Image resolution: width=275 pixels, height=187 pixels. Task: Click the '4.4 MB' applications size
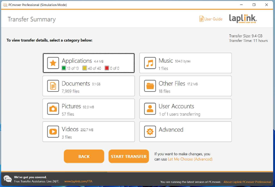[99, 62]
